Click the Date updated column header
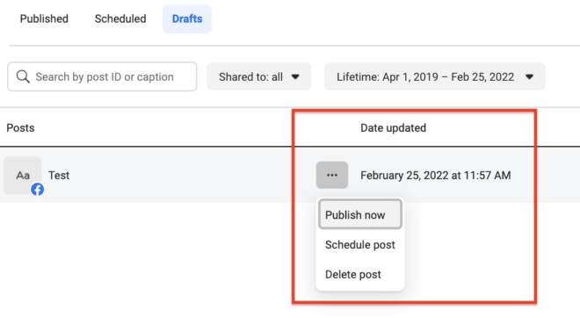Image resolution: width=580 pixels, height=318 pixels. click(x=393, y=128)
